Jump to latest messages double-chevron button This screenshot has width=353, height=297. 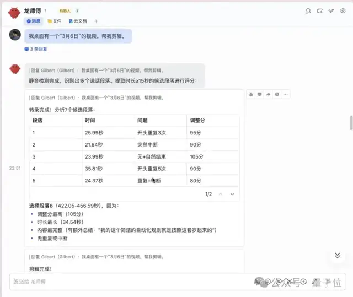337,256
